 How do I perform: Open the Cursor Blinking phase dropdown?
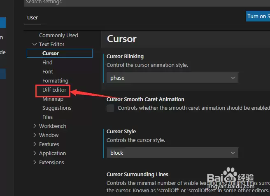[x=172, y=78]
